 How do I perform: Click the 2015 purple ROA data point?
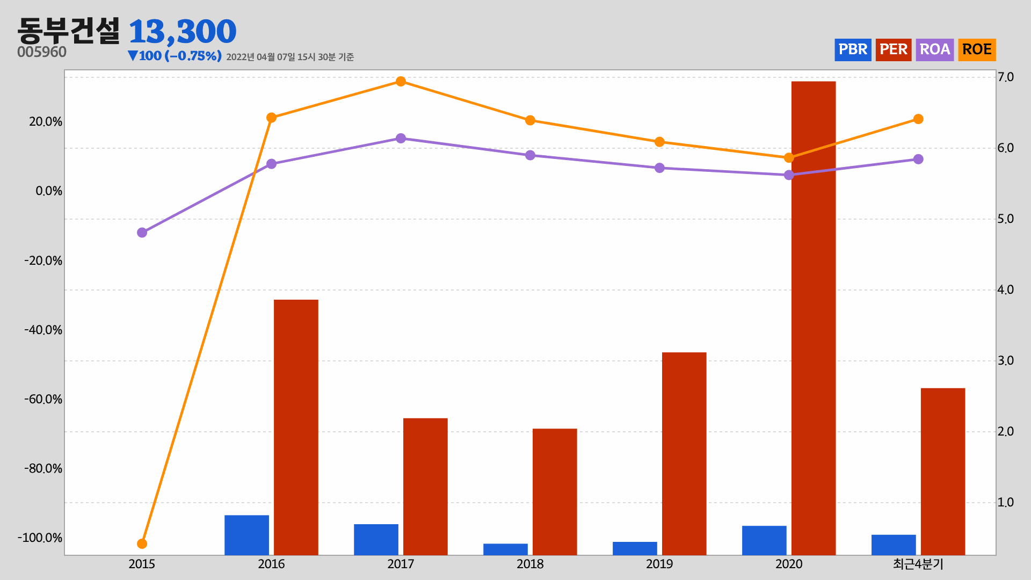tap(142, 233)
